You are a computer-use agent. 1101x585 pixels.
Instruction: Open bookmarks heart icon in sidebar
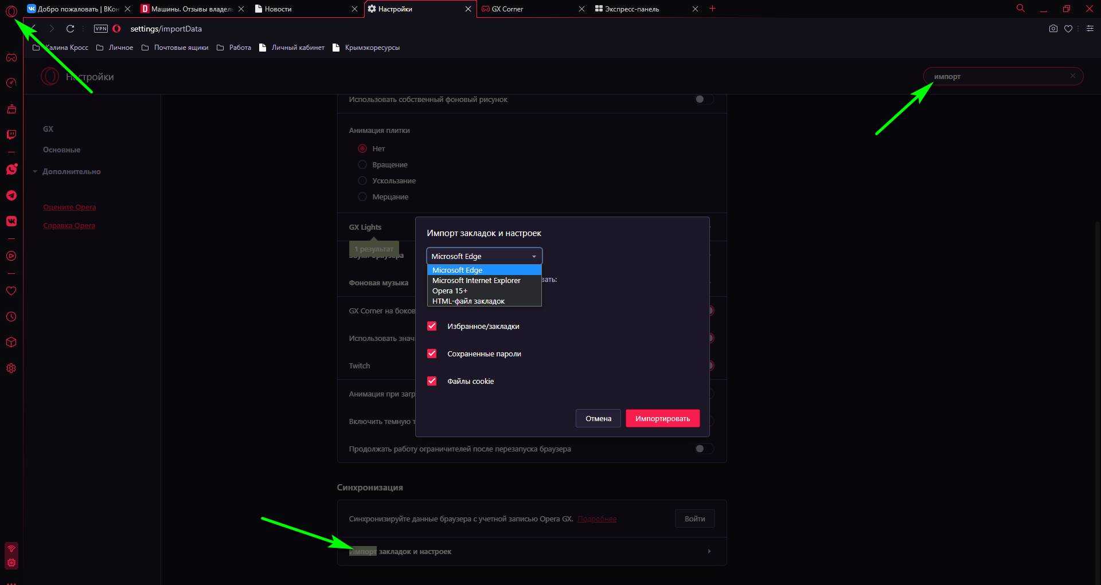[x=11, y=291]
